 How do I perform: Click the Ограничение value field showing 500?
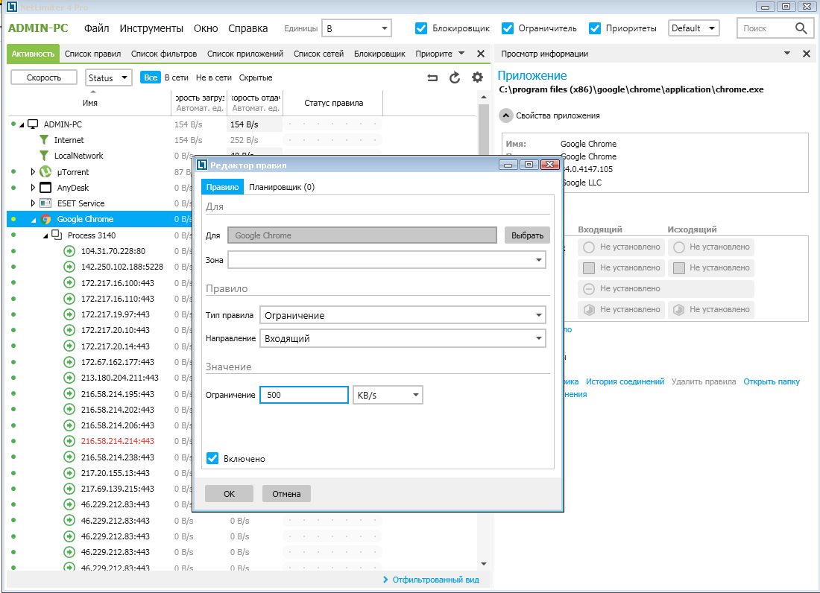pyautogui.click(x=304, y=395)
